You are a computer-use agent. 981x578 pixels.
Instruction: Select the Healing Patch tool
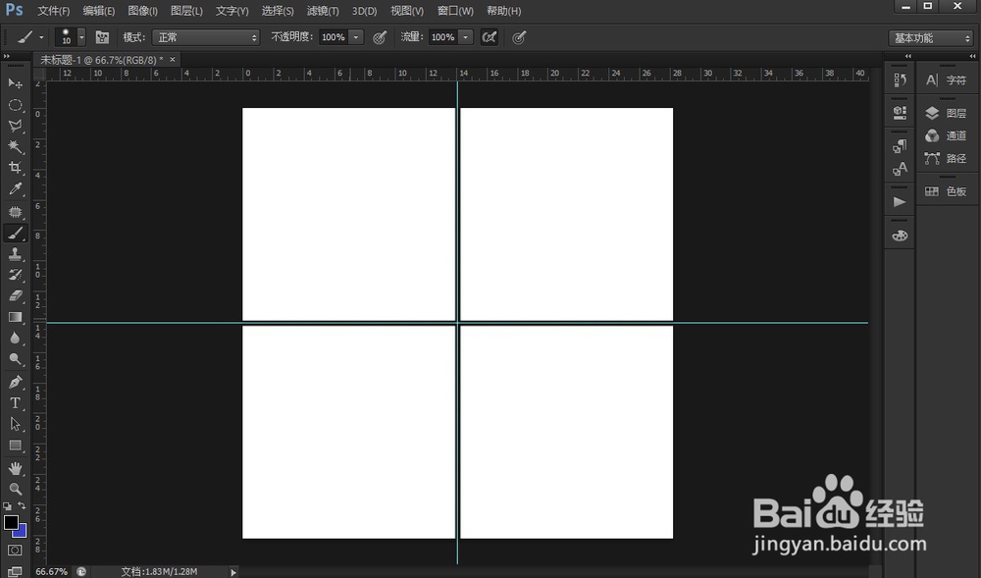(x=15, y=211)
